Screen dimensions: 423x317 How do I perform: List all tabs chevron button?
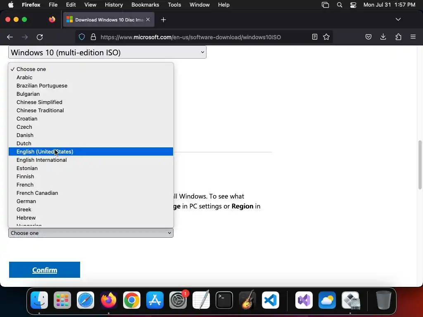click(398, 19)
